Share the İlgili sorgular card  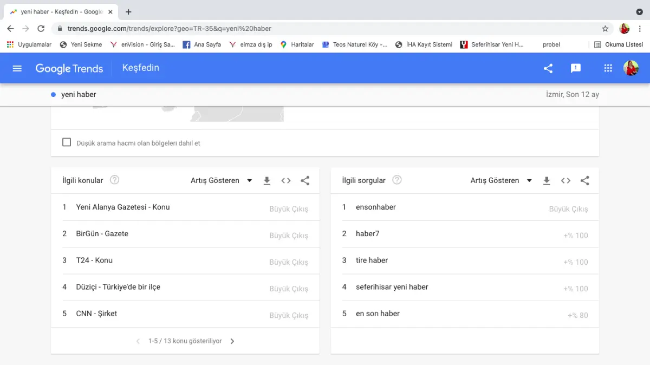(x=585, y=181)
